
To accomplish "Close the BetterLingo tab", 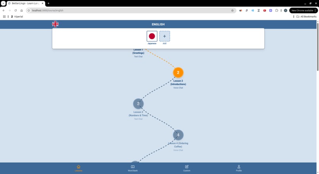I will [x=42, y=3].
